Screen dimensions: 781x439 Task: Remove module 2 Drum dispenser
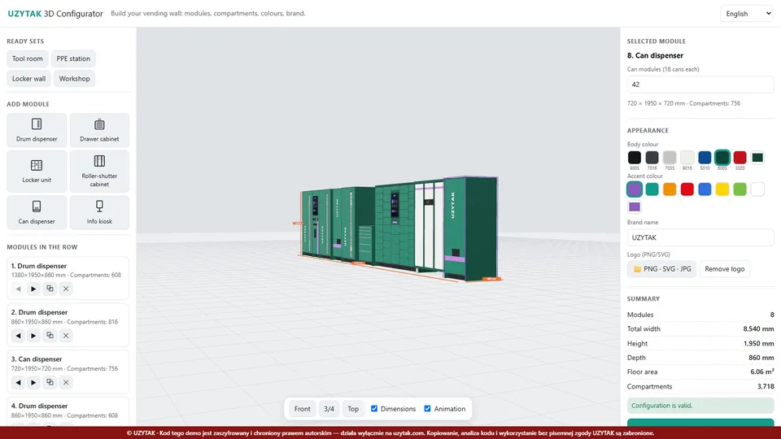(x=66, y=336)
